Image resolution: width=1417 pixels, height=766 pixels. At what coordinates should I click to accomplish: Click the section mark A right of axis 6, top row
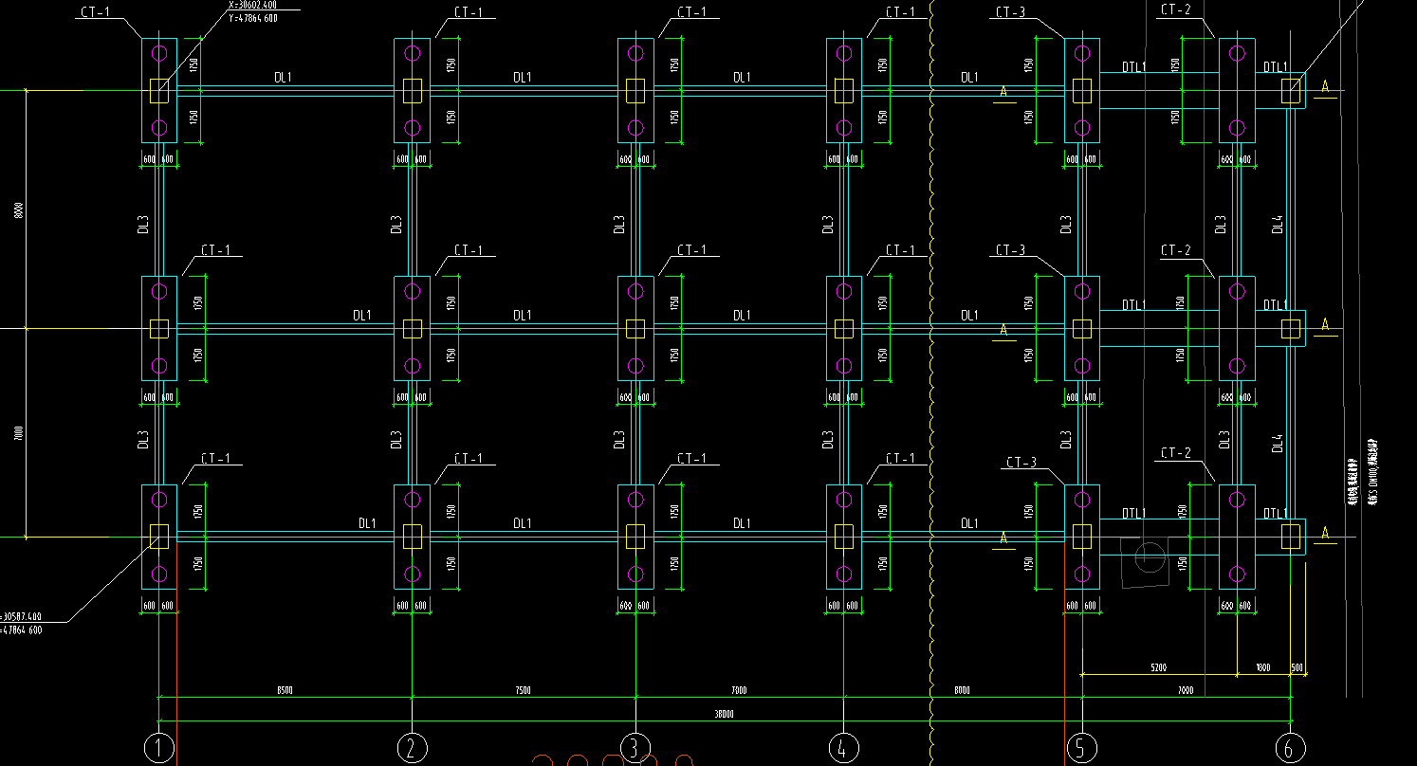pyautogui.click(x=1325, y=87)
